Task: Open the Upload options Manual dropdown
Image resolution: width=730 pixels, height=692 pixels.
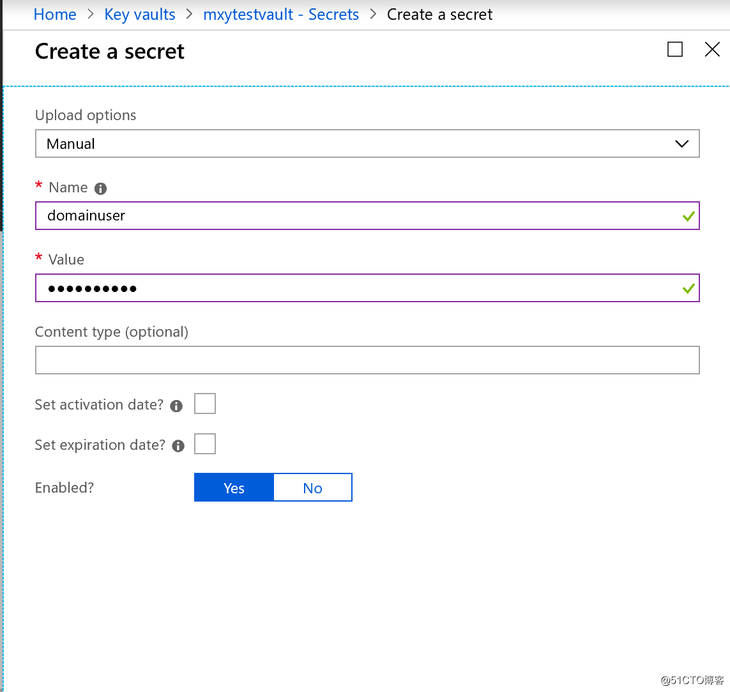Action: [367, 143]
